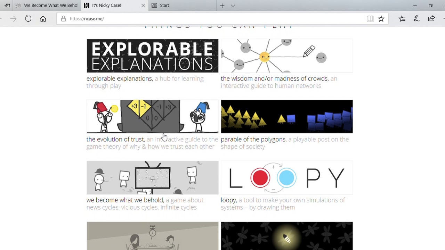This screenshot has height=250, width=445.
Task: Click the browser Refresh icon
Action: (x=28, y=19)
